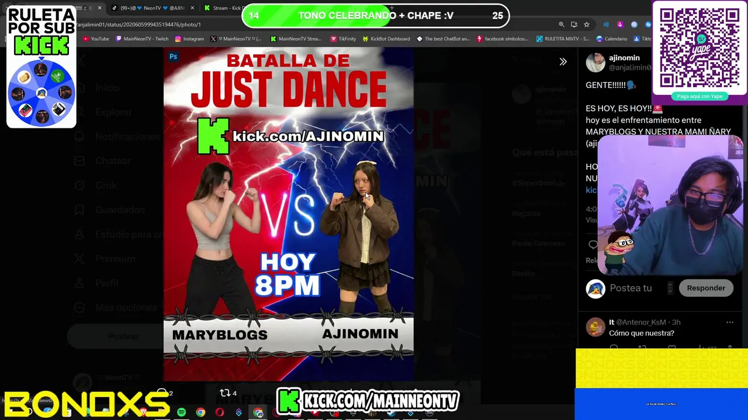Open the MainNeonTV Stream Kick bookmark
This screenshot has height=420, width=748.
coord(295,39)
